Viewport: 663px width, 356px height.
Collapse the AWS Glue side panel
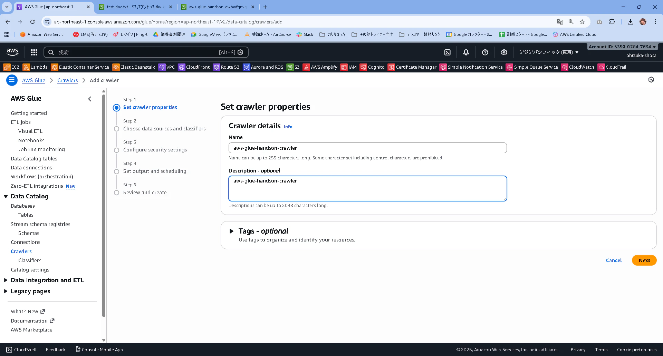point(90,99)
